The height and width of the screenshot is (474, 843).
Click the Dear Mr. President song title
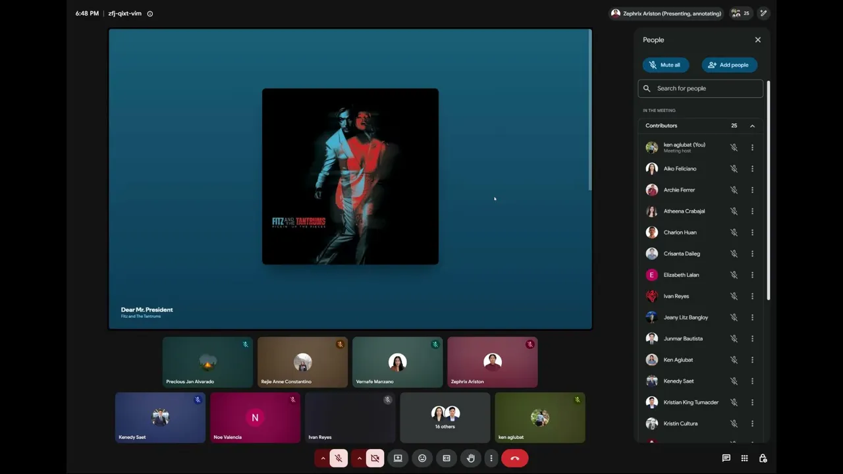click(x=147, y=309)
